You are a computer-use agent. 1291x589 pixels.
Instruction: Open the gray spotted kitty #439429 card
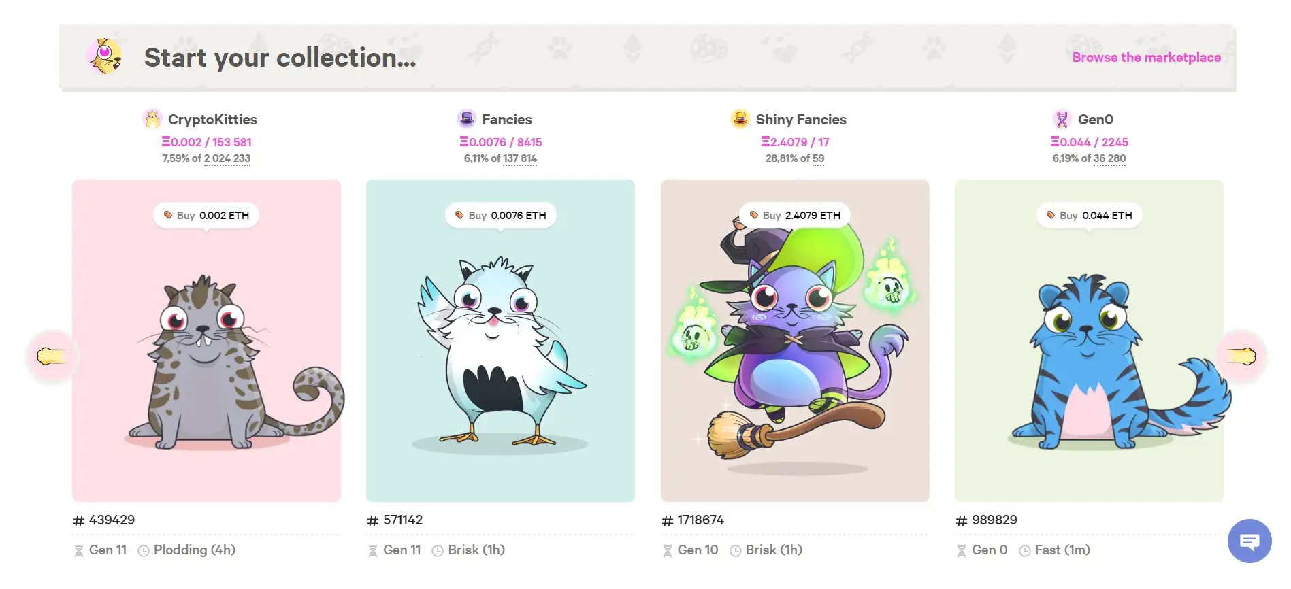tap(206, 341)
